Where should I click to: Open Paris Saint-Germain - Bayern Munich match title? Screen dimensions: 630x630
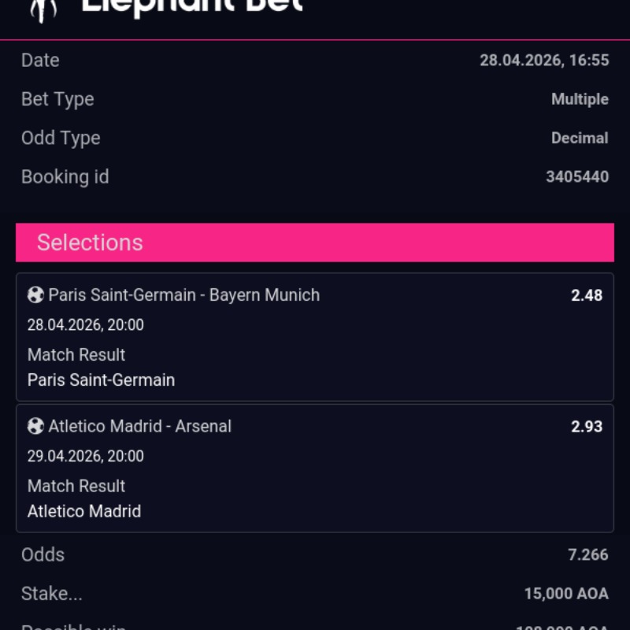point(184,295)
